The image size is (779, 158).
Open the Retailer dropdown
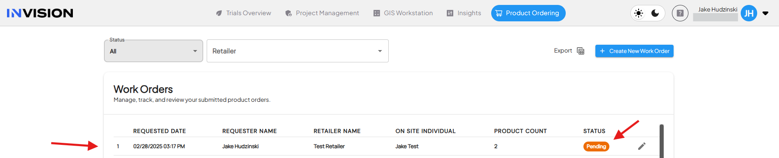click(x=298, y=51)
